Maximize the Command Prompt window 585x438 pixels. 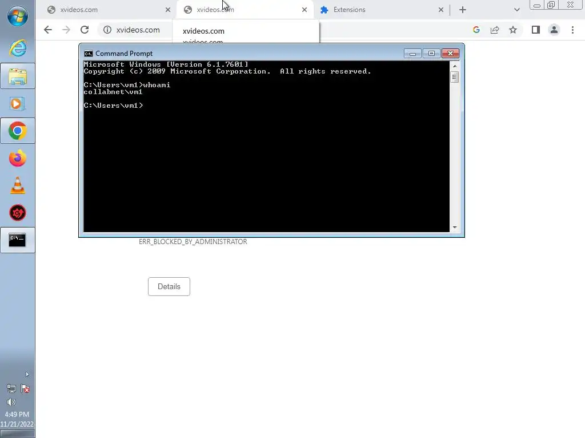point(431,54)
